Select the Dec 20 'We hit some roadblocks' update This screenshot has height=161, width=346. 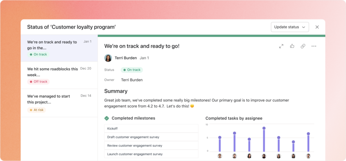pos(59,76)
